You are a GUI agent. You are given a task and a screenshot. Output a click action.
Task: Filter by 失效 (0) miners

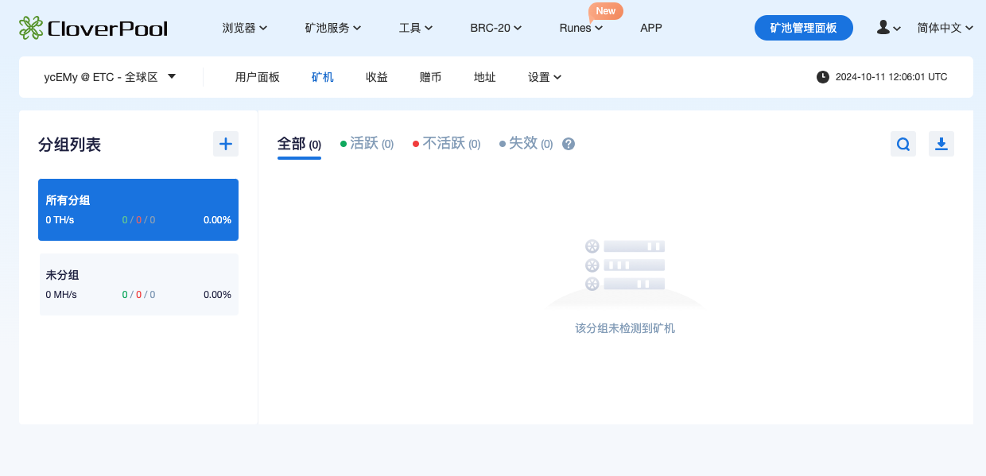526,144
